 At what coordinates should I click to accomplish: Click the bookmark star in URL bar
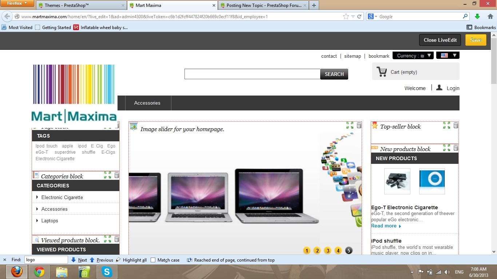(346, 16)
